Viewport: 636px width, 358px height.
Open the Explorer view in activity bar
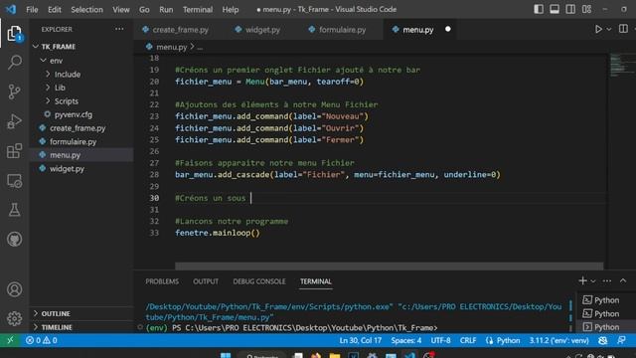tap(15, 33)
